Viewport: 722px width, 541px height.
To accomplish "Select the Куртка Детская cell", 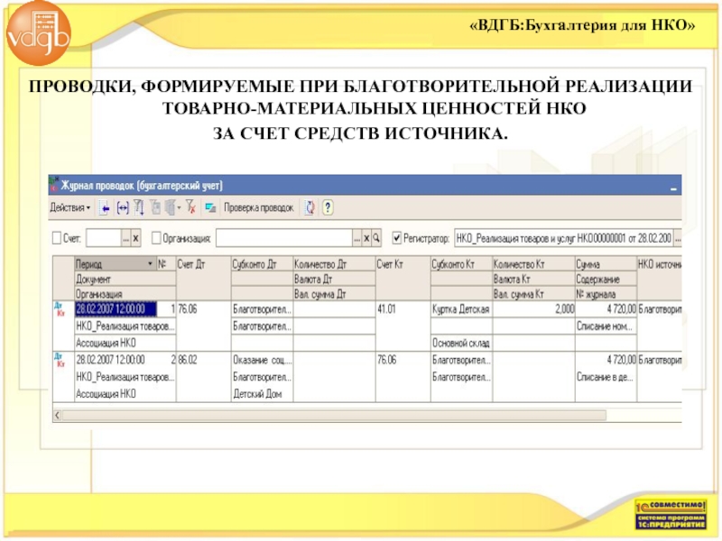I will coord(461,309).
